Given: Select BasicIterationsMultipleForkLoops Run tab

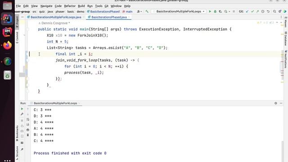Looking at the screenshot, I should pyautogui.click(x=55, y=103).
